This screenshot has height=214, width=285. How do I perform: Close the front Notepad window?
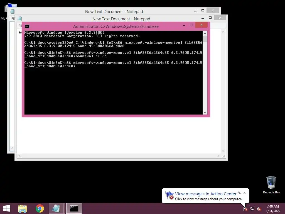tap(220, 18)
